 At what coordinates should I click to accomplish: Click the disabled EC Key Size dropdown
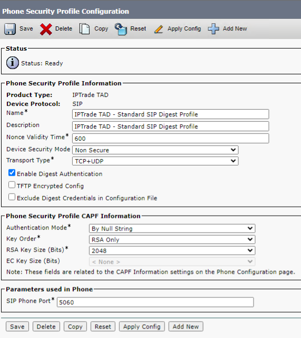pyautogui.click(x=172, y=262)
